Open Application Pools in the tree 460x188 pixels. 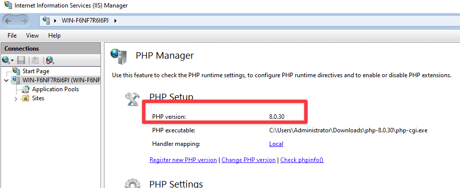(55, 89)
